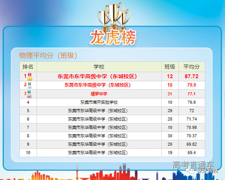Click class number 10 in rank 7 row

pyautogui.click(x=170, y=127)
